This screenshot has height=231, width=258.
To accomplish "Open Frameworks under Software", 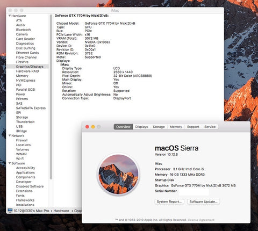I will pyautogui.click(x=25, y=200).
